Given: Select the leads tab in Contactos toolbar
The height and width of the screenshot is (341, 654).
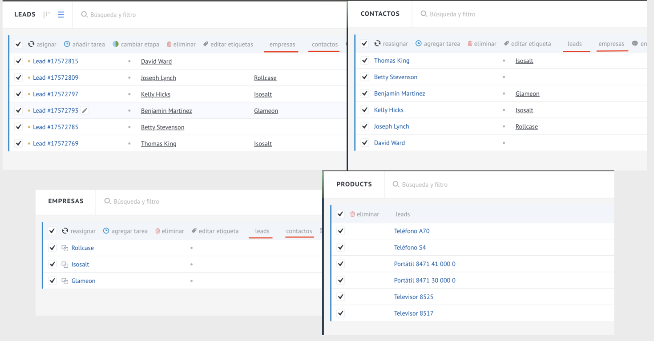Looking at the screenshot, I should point(575,44).
